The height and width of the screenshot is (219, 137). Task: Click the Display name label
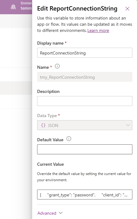click(50, 43)
